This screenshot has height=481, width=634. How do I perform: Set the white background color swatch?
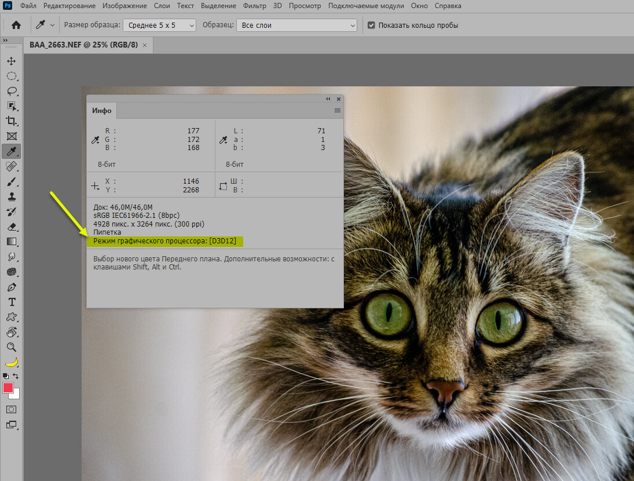click(16, 395)
